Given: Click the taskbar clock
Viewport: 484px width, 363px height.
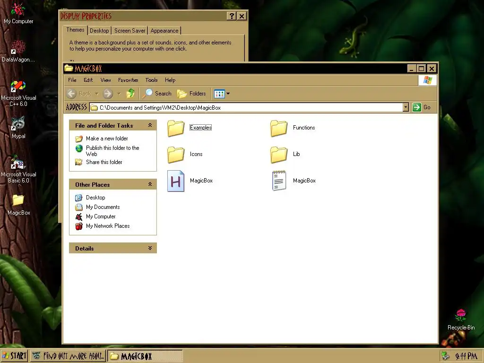Looking at the screenshot, I should (x=466, y=356).
